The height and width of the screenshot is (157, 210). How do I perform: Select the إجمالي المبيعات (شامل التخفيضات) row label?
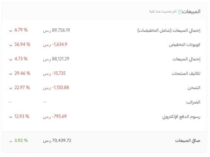pyautogui.click(x=169, y=31)
